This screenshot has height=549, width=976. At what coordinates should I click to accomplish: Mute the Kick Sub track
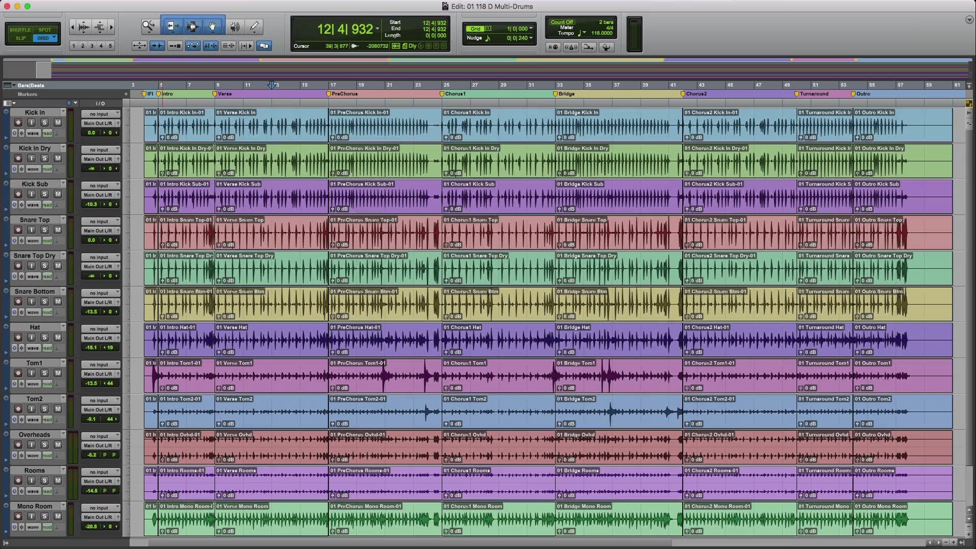tap(58, 194)
